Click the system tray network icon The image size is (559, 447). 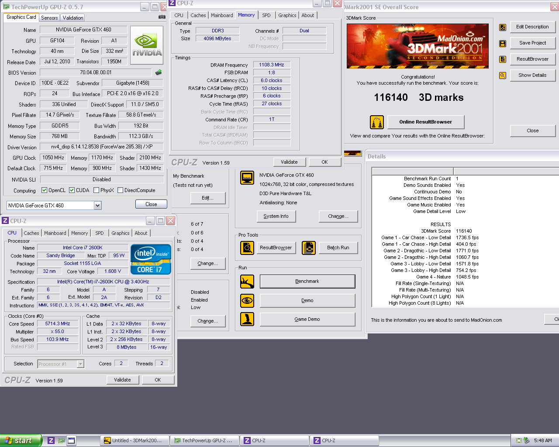[x=518, y=440]
